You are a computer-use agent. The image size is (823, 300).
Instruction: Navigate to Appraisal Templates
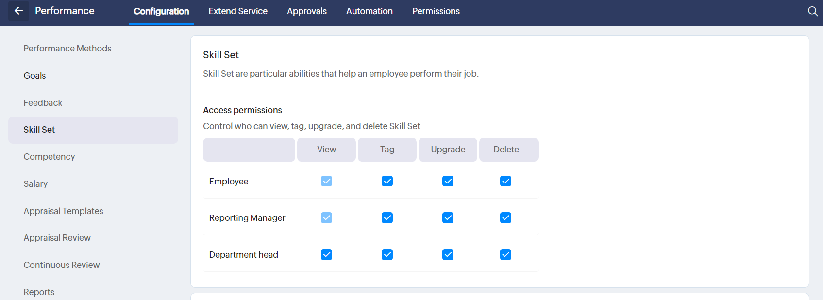point(63,211)
